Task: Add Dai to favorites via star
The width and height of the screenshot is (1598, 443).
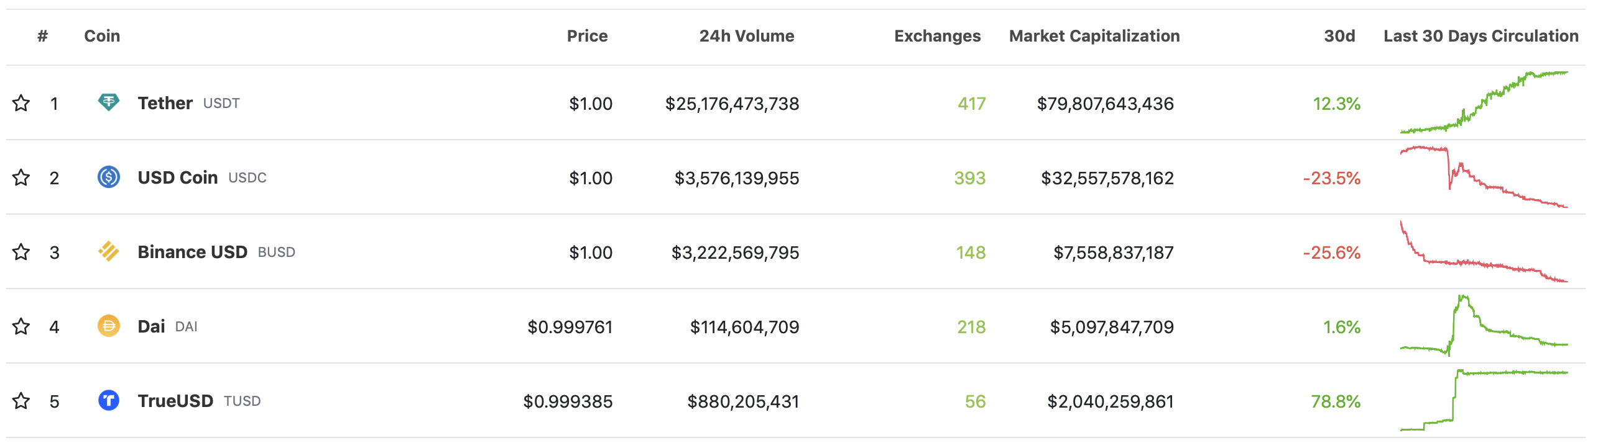Action: coord(21,326)
